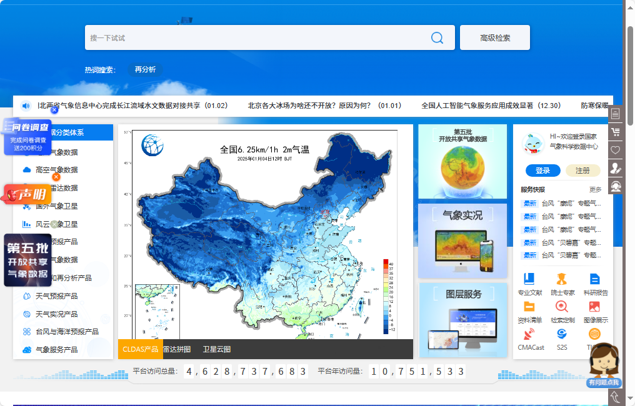Switch to the 卫星云图 tab

point(217,349)
